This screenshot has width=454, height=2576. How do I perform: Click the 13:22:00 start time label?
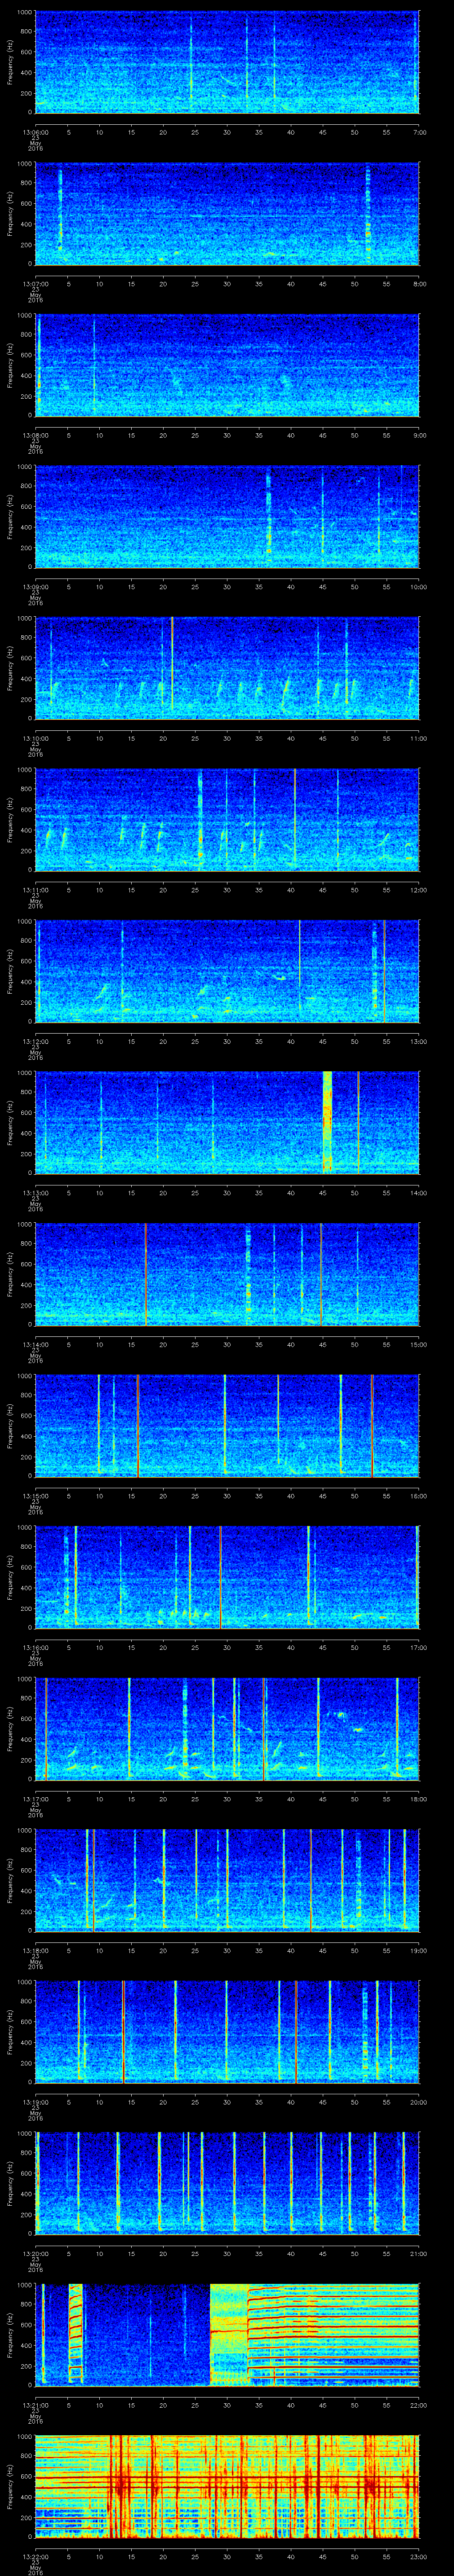[36, 2555]
